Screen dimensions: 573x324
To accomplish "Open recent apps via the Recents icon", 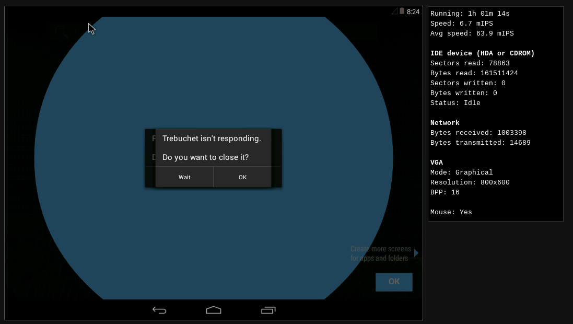I will click(x=268, y=310).
